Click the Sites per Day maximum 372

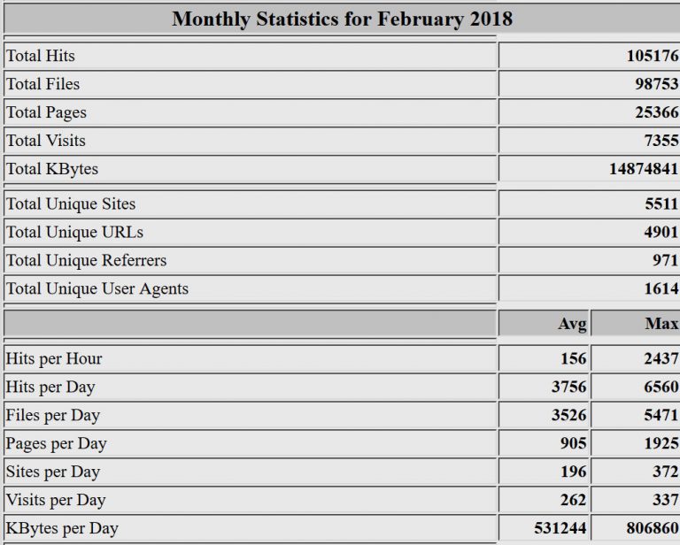coord(665,472)
